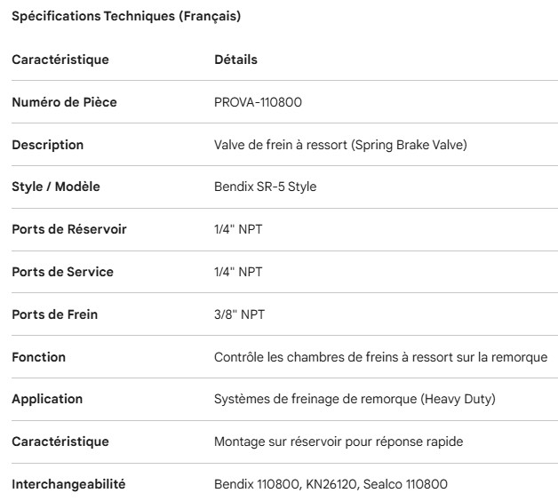
Task: Click the 1/4" NPT value for Ports de Service
Action: 238,272
